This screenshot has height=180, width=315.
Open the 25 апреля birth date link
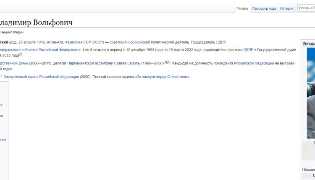[x=27, y=42]
